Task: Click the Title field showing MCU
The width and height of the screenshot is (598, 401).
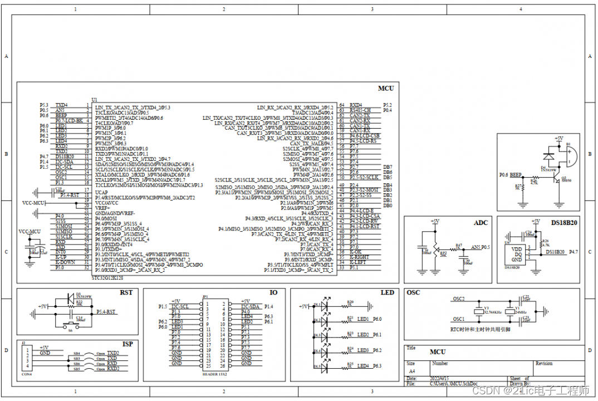Action: [438, 351]
